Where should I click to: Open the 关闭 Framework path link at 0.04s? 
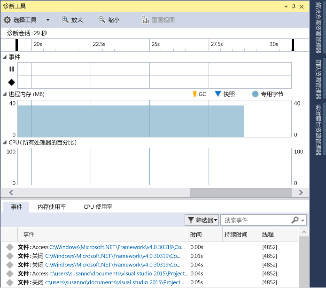click(113, 265)
